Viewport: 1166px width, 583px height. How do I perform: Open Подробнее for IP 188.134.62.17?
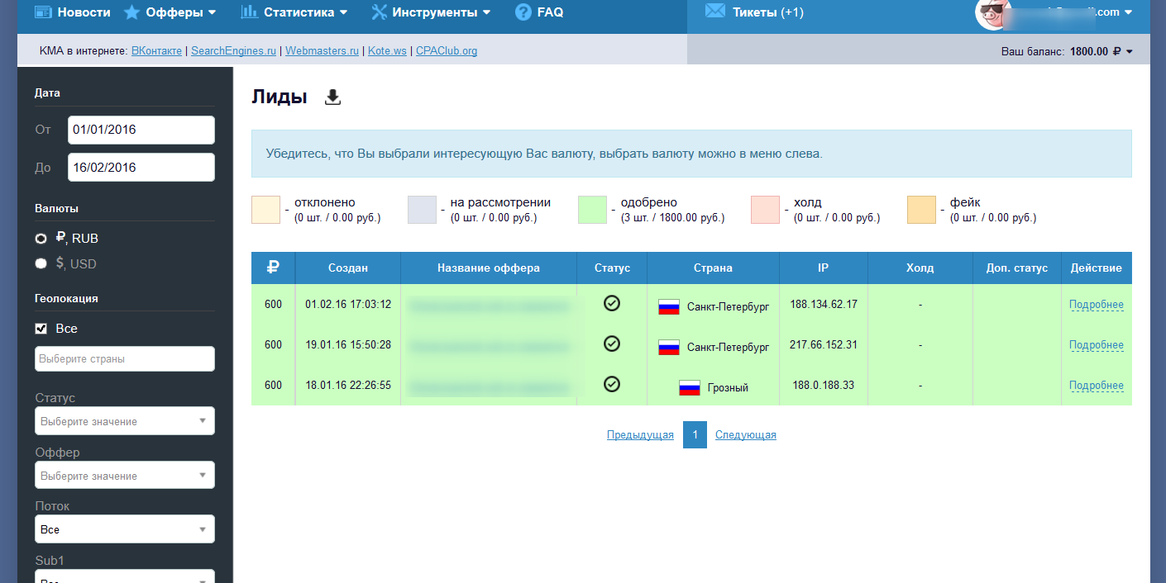tap(1096, 305)
